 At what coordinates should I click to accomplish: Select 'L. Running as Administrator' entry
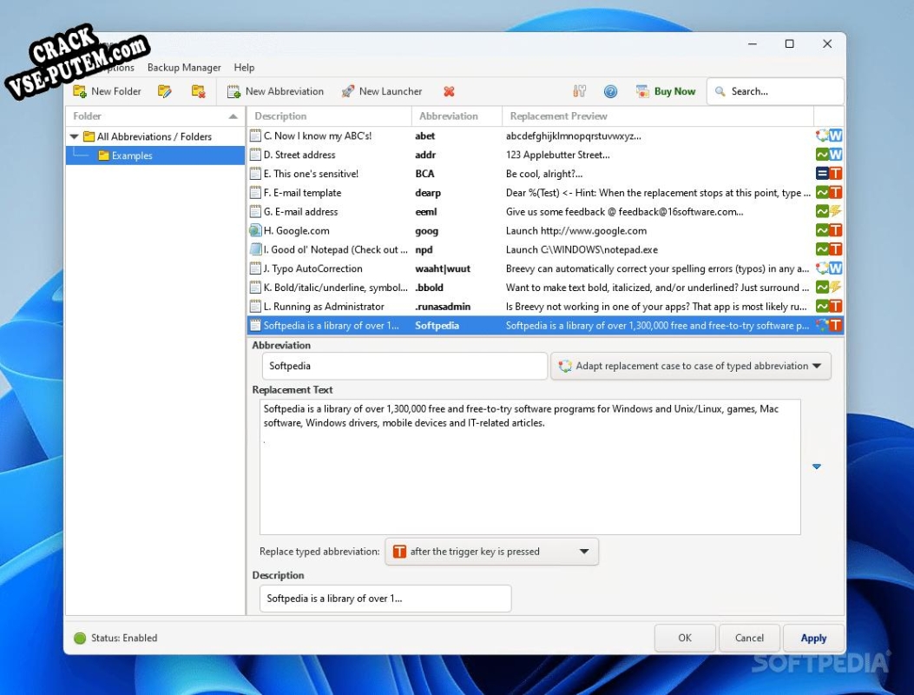point(546,307)
